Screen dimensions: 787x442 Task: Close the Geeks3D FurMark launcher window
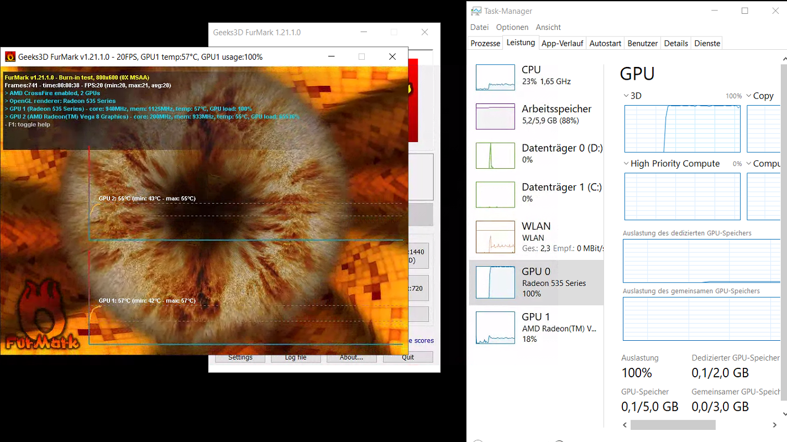coord(424,33)
